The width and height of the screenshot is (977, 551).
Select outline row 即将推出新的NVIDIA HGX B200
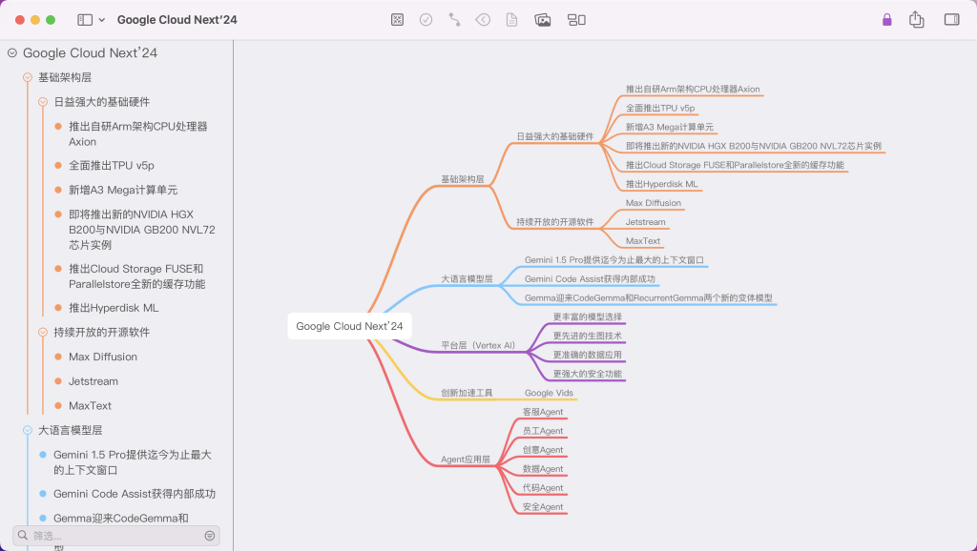pos(142,229)
